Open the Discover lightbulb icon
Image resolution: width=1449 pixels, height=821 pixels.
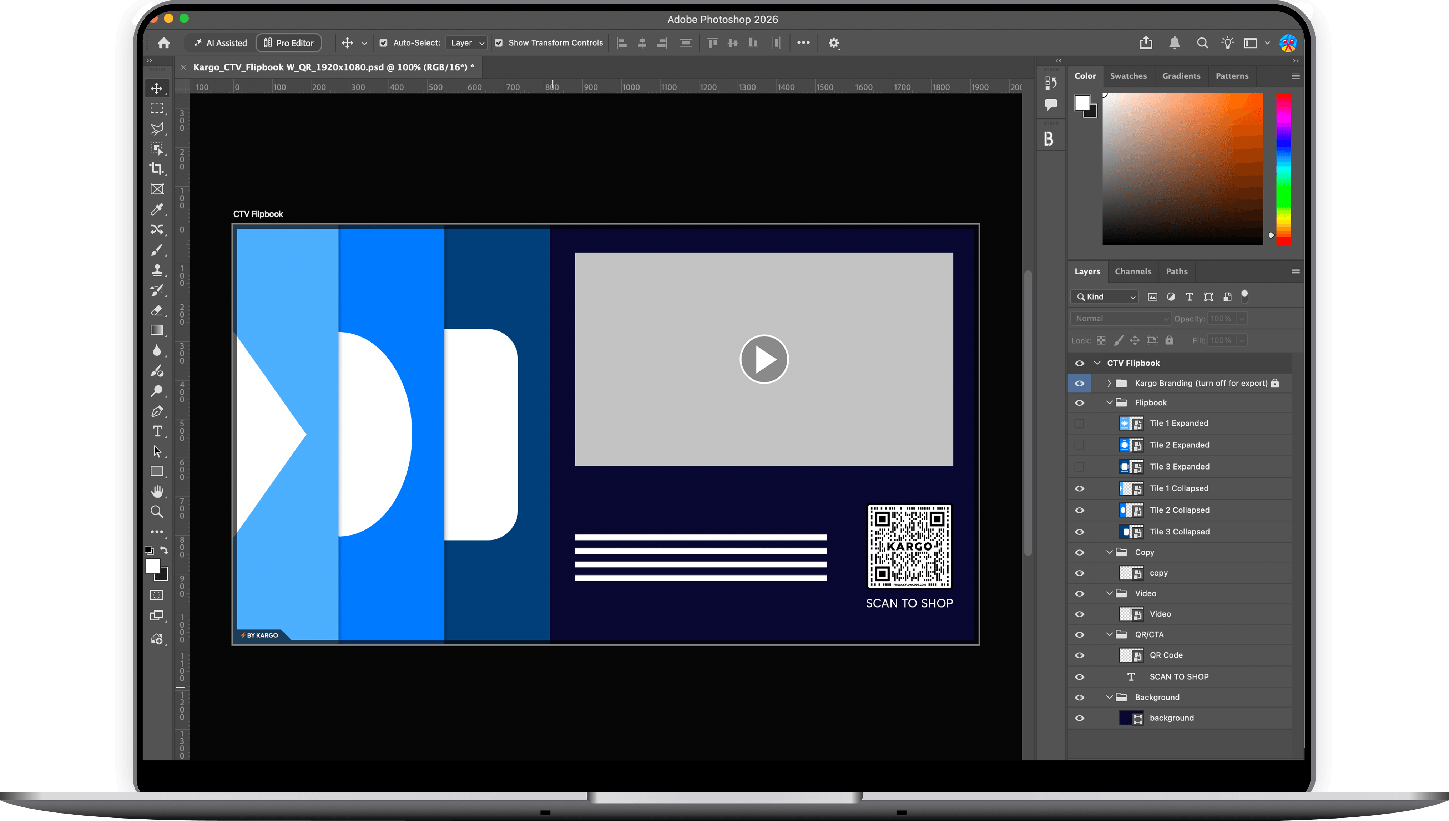[x=1227, y=43]
